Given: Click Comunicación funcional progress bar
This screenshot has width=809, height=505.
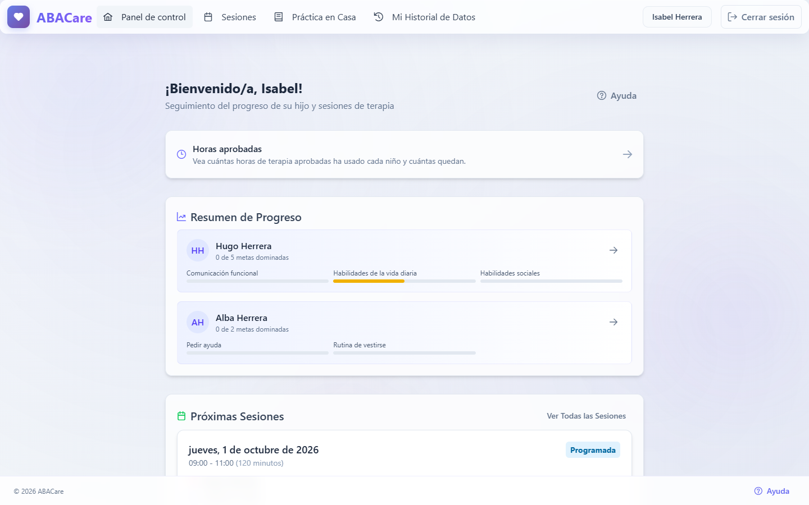Looking at the screenshot, I should pos(257,281).
